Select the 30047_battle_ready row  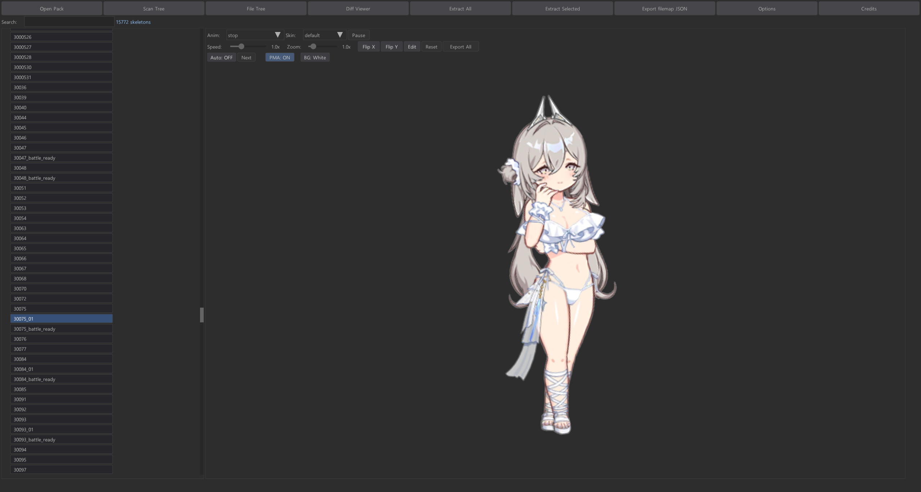[62, 158]
